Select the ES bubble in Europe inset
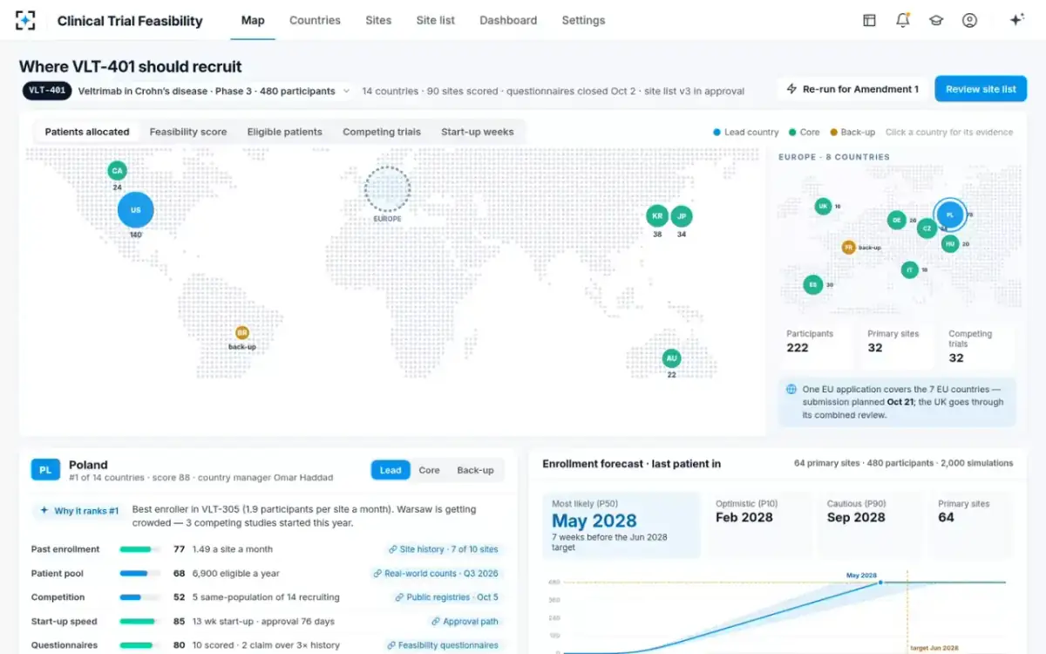 pos(813,284)
